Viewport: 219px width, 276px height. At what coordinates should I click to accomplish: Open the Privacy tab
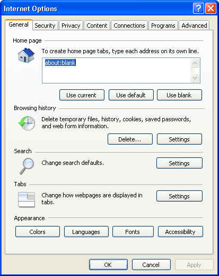(x=71, y=26)
